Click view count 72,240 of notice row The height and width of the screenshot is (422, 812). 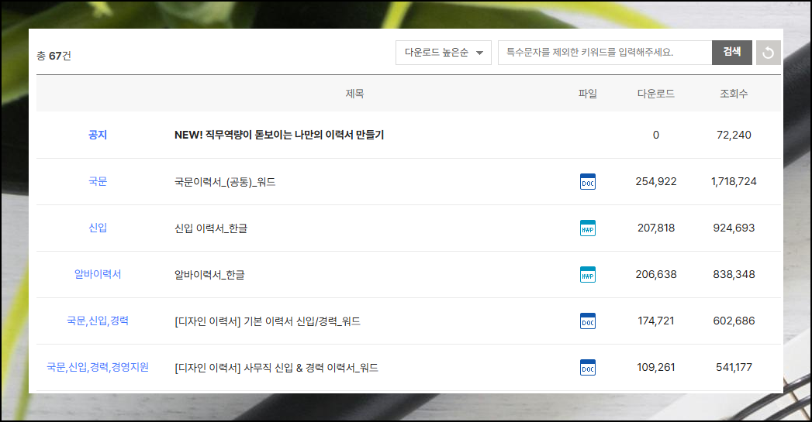point(734,135)
